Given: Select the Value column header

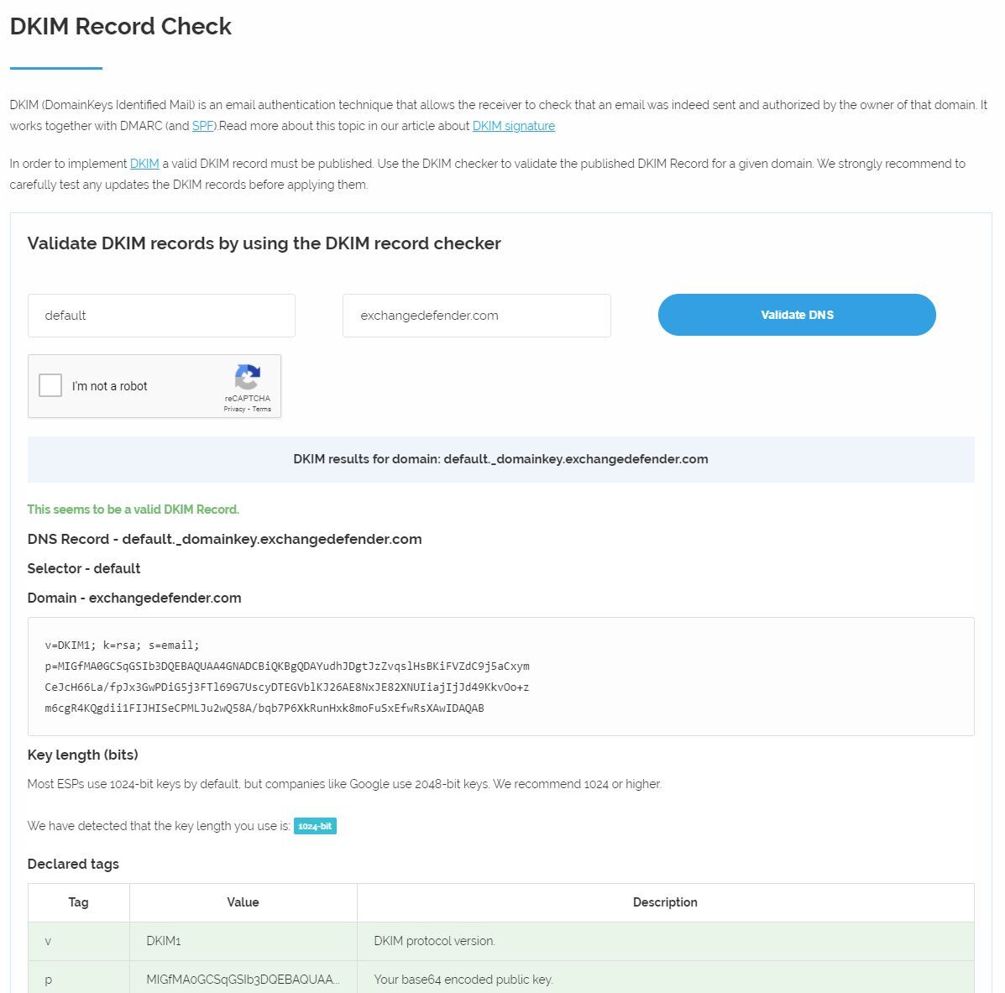Looking at the screenshot, I should 243,902.
